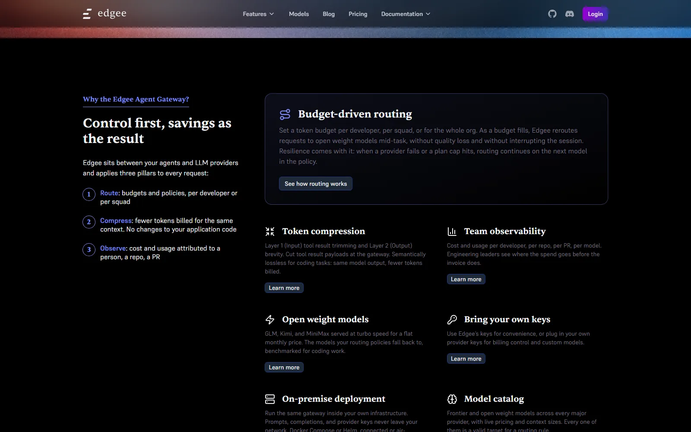691x432 pixels.
Task: Click the Control first, savings as the result heading
Action: [157, 131]
